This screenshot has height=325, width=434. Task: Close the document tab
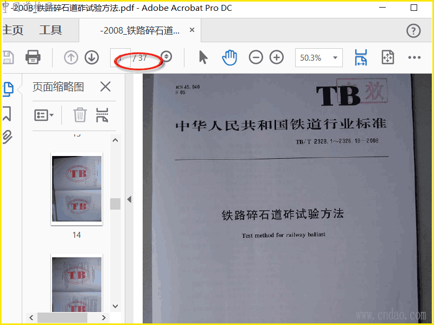[x=192, y=30]
